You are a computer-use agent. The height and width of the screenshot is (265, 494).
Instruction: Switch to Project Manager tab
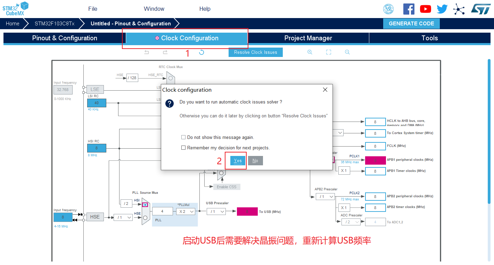pyautogui.click(x=308, y=38)
